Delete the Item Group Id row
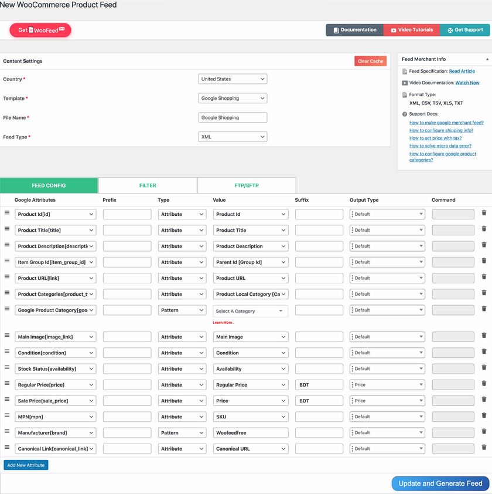The height and width of the screenshot is (494, 492). (x=484, y=261)
